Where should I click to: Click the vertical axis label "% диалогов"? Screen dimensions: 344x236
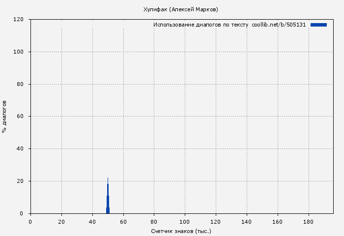pos(4,117)
